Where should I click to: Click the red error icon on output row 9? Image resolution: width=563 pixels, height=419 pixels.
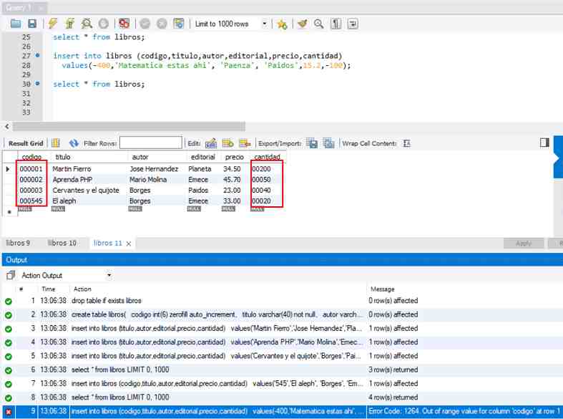tap(9, 412)
